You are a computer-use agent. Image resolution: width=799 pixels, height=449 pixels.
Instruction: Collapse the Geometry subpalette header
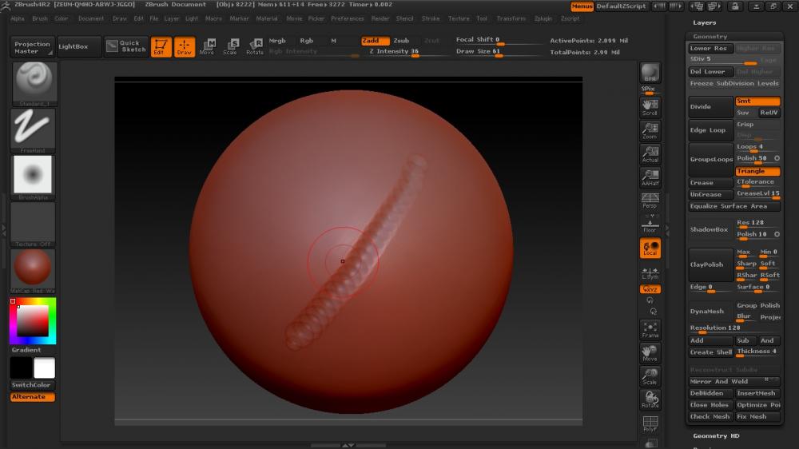pyautogui.click(x=710, y=36)
